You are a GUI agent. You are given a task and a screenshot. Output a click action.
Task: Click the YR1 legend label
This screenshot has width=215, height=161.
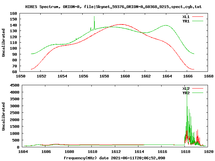(186, 21)
